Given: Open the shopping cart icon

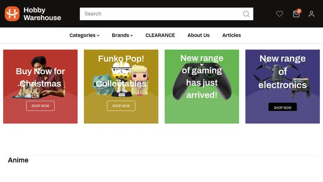Looking at the screenshot, I should (296, 14).
